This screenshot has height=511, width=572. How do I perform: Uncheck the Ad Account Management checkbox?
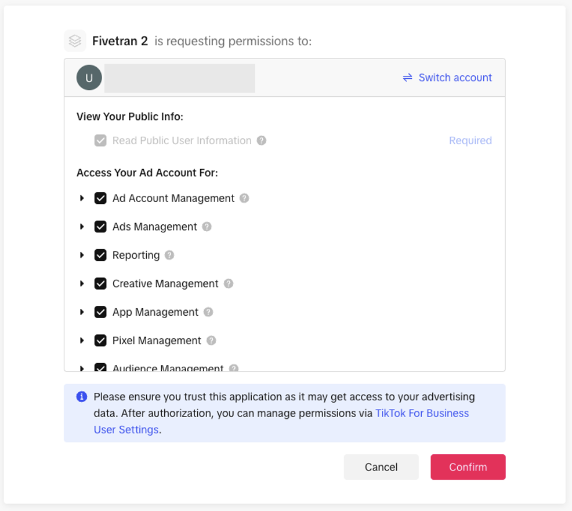click(100, 198)
